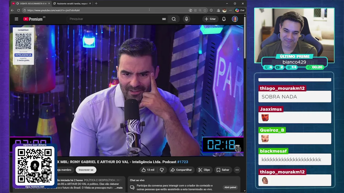344x193 pixels.
Task: Open the YouTube hamburger guide menu
Action: click(x=16, y=19)
